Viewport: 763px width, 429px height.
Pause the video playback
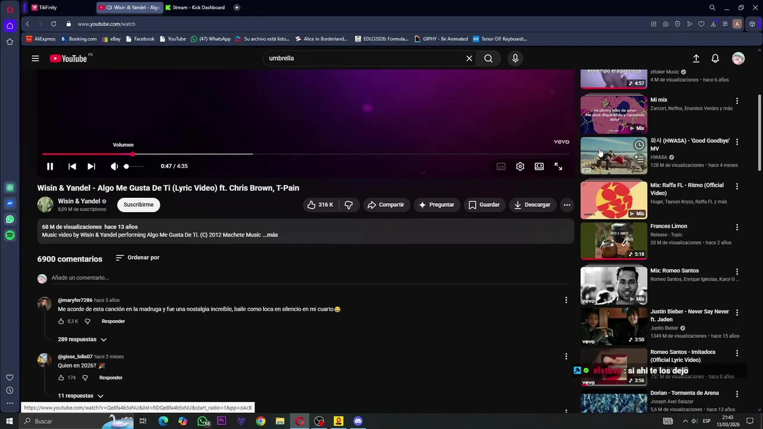50,167
